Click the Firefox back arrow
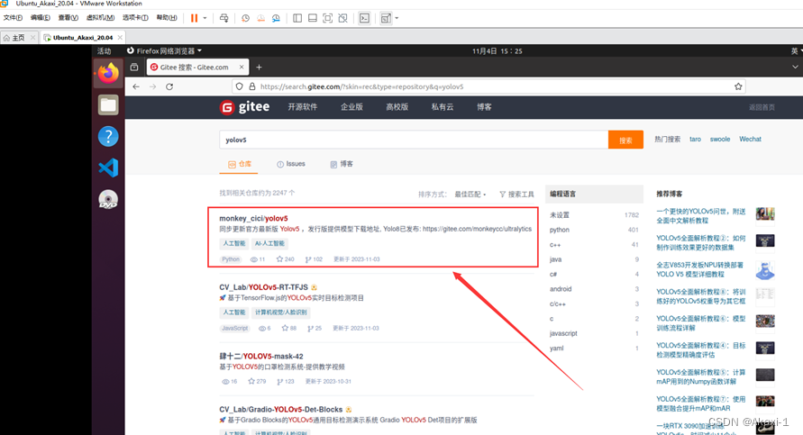 pyautogui.click(x=136, y=86)
